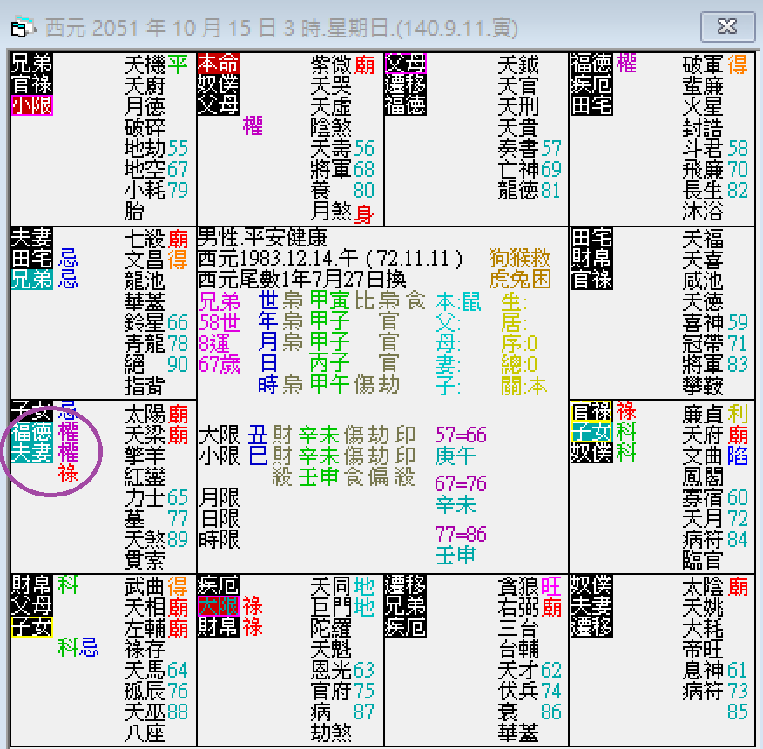Select the star 天同 in bottom palace
This screenshot has width=763, height=749.
331,586
